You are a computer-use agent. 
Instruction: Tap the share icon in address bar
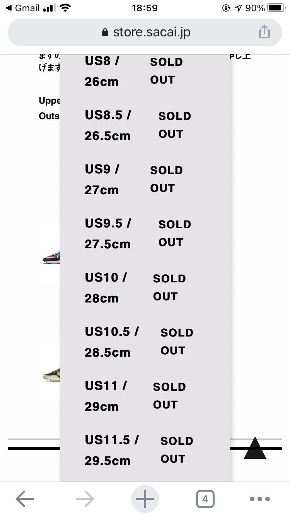[x=264, y=32]
